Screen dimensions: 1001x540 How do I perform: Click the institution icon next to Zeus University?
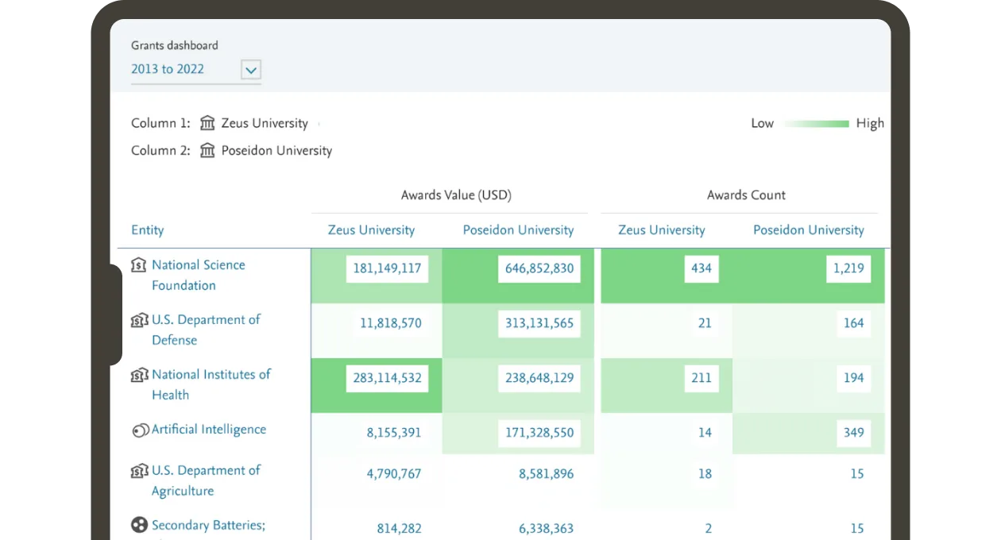207,123
